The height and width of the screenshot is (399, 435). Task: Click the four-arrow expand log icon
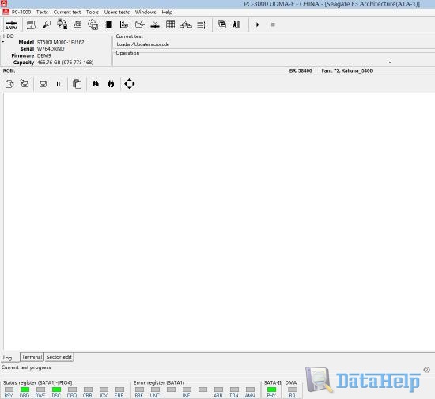point(129,84)
